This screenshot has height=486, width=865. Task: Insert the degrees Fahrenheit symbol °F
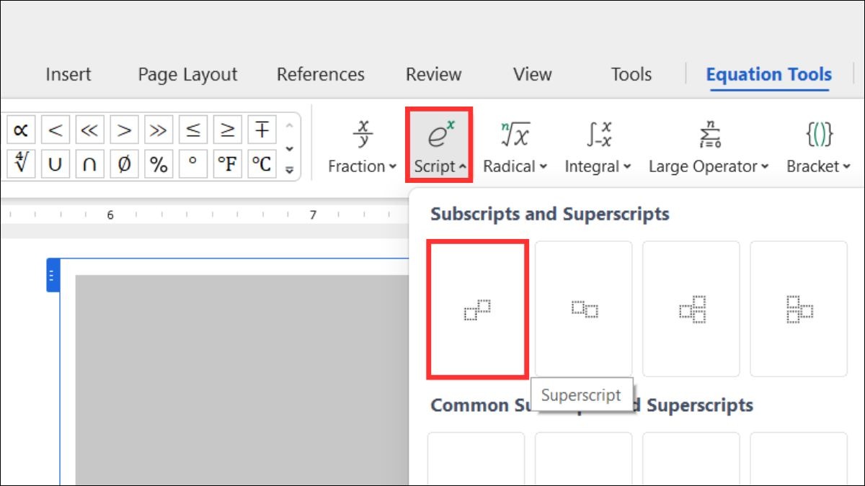(227, 163)
